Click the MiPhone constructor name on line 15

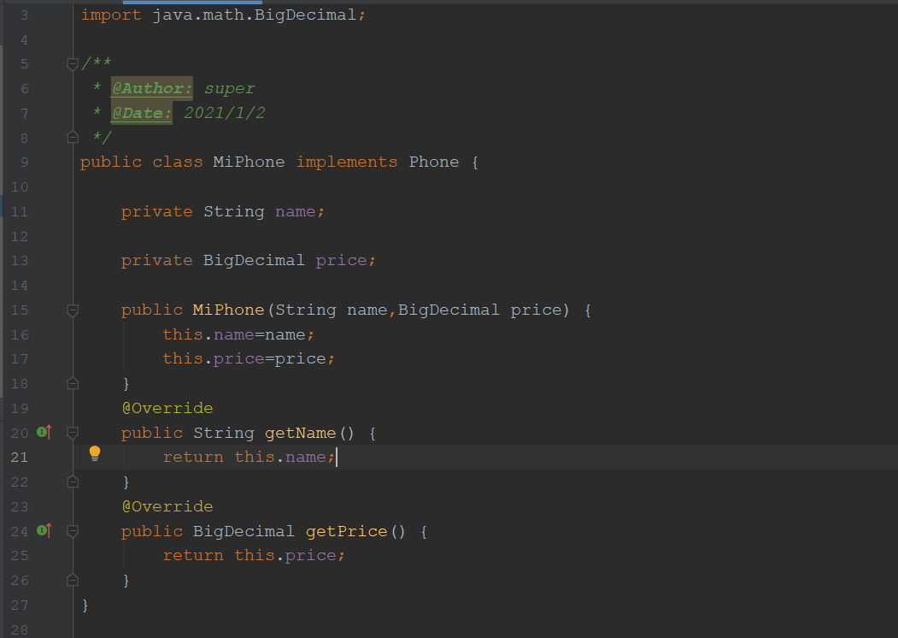pyautogui.click(x=228, y=310)
